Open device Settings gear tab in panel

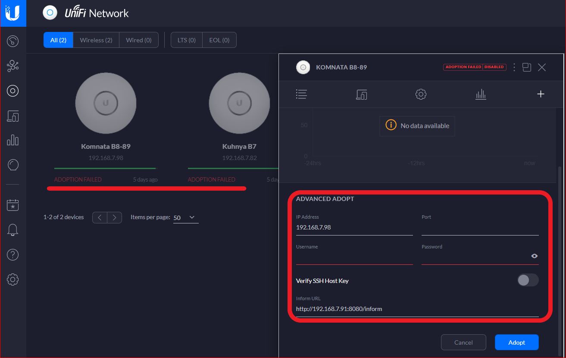(x=421, y=94)
